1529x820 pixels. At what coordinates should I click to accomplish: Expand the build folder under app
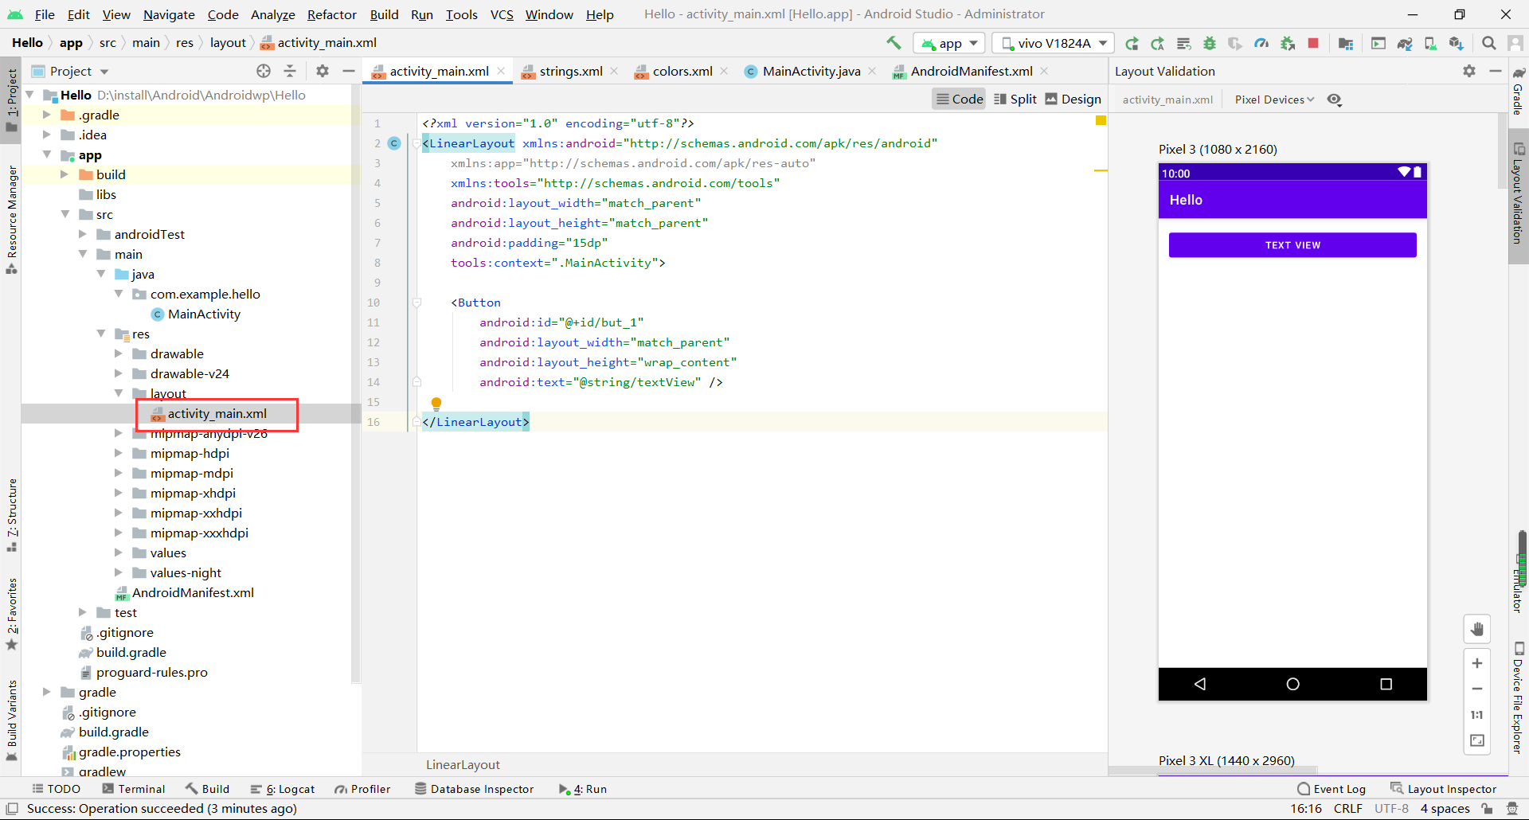pos(65,174)
